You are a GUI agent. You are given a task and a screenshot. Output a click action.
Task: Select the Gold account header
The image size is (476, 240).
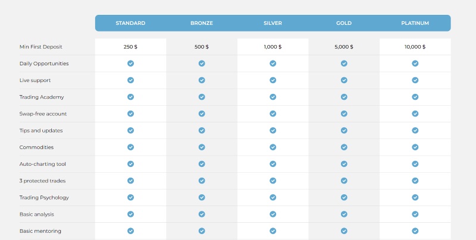[344, 23]
